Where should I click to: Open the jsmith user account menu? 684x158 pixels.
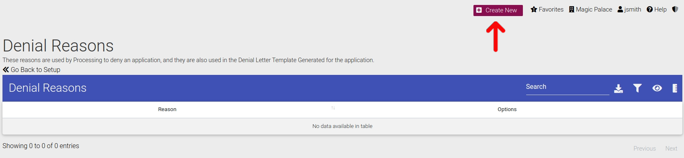point(629,9)
